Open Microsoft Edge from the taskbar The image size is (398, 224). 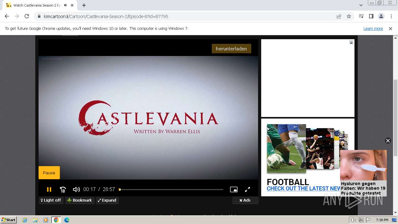(x=67, y=220)
